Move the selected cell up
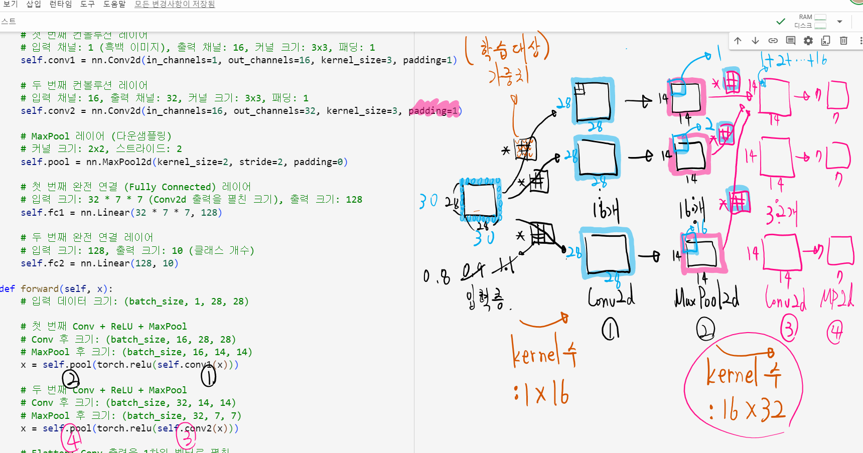Image resolution: width=863 pixels, height=453 pixels. click(x=738, y=41)
